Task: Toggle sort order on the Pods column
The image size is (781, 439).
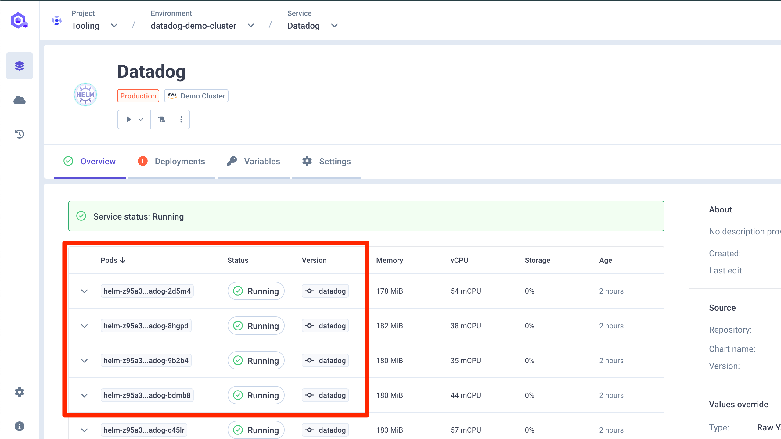Action: coord(113,260)
